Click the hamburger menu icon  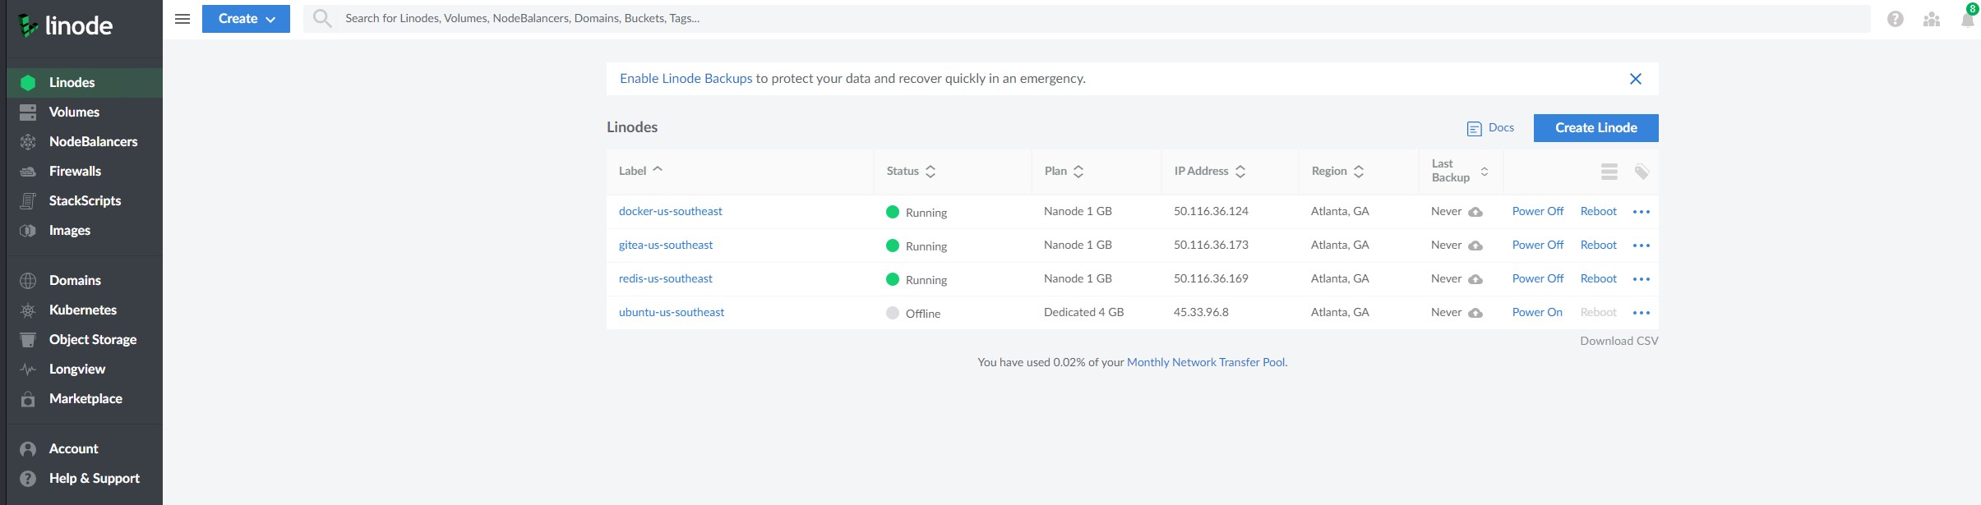[x=182, y=19]
